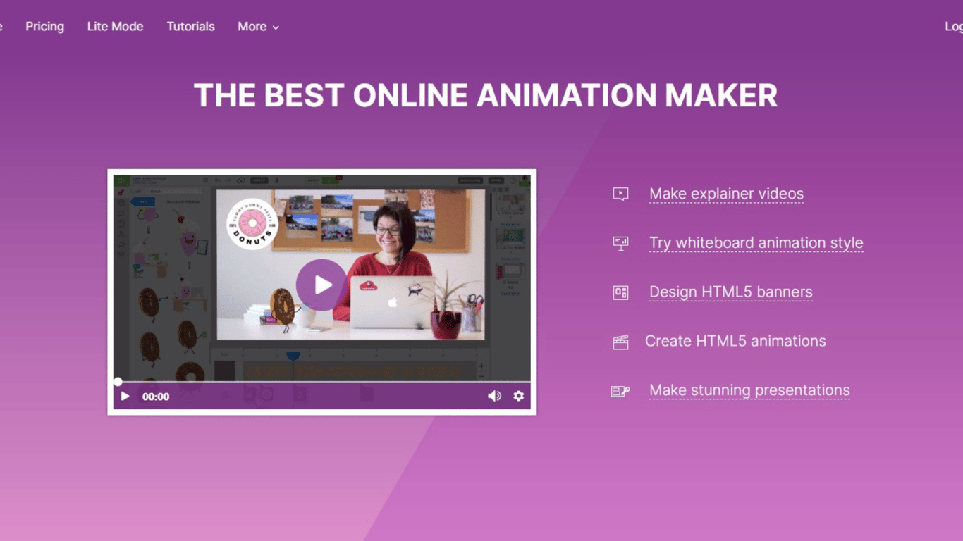Open the Pricing page
The width and height of the screenshot is (963, 541).
(x=44, y=26)
